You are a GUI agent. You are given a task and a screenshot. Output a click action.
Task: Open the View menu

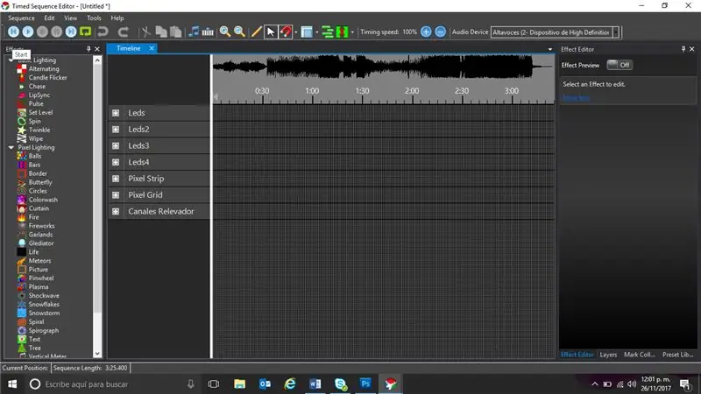click(x=70, y=18)
